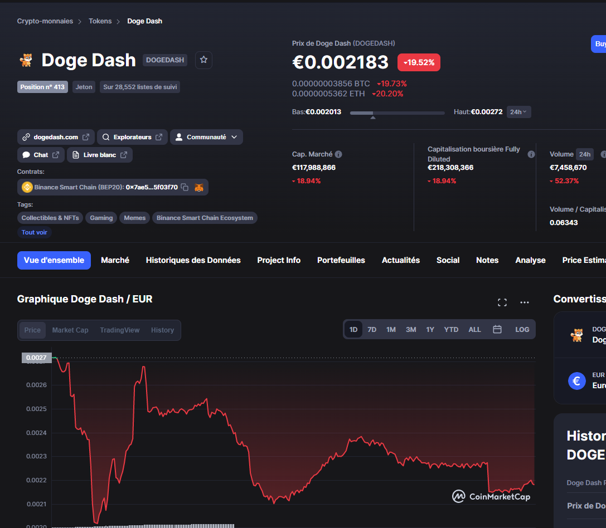Screen dimensions: 606x528
Task: Click the DOGEDASH ticker badge
Action: pyautogui.click(x=165, y=60)
